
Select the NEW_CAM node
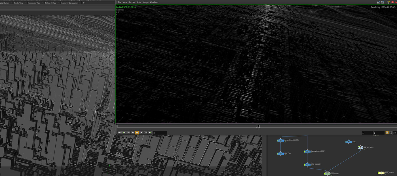[x=280, y=154]
